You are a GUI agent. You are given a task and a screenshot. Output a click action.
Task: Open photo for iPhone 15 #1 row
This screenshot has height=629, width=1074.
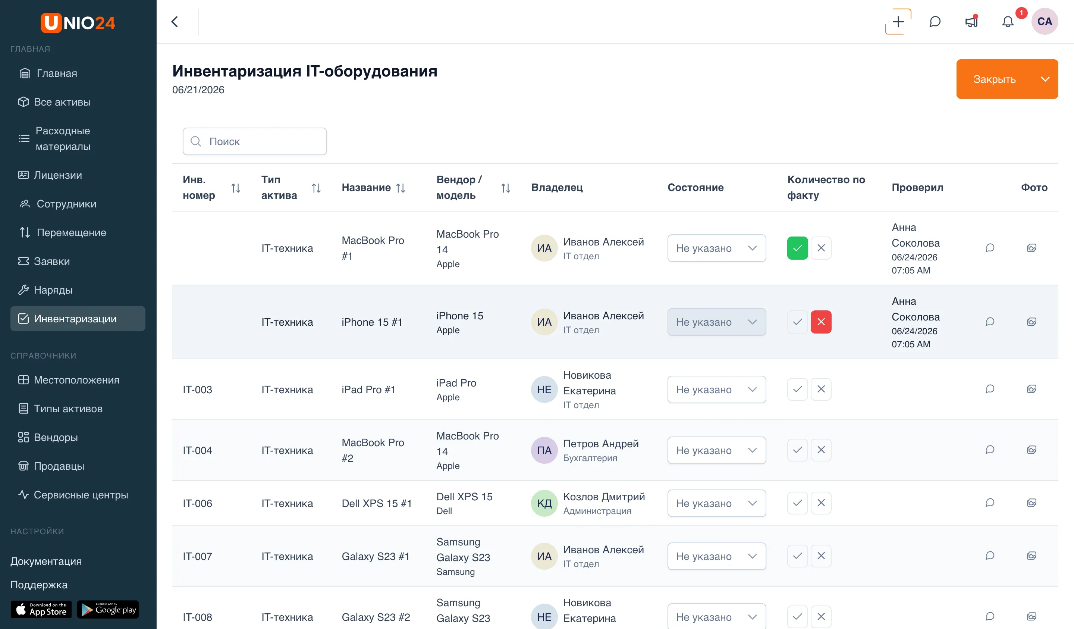[1031, 322]
